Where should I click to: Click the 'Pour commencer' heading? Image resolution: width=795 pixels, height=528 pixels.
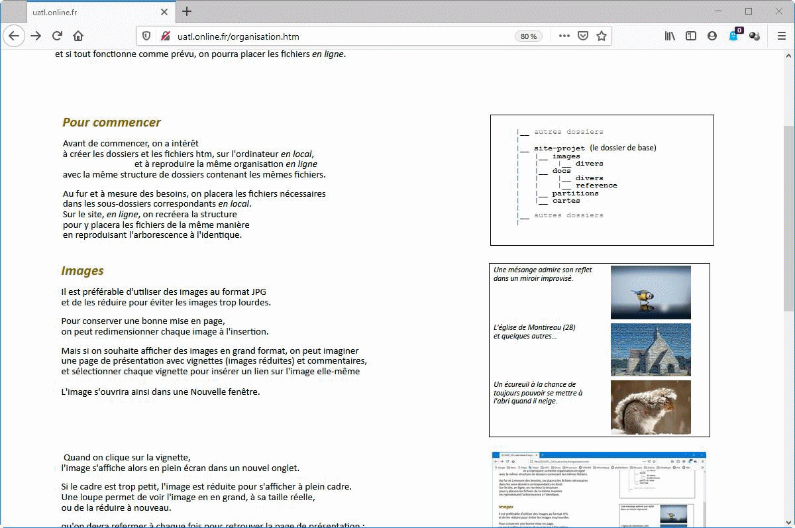[x=111, y=123]
